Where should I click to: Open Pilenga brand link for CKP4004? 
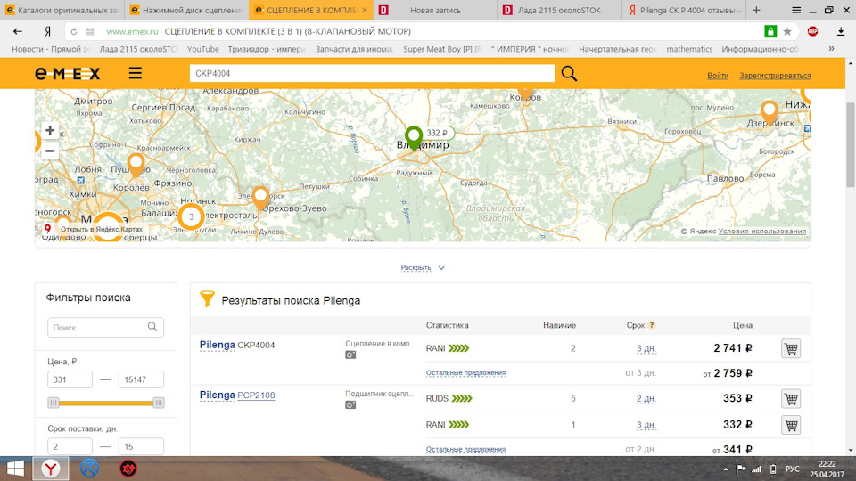218,346
